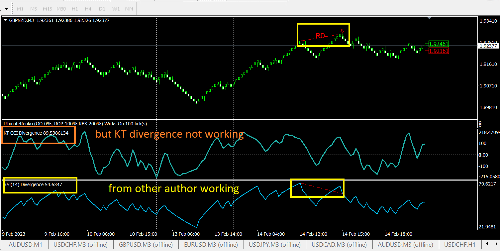Select the M1 timeframe button
500x251 pixels.
click(20, 8)
